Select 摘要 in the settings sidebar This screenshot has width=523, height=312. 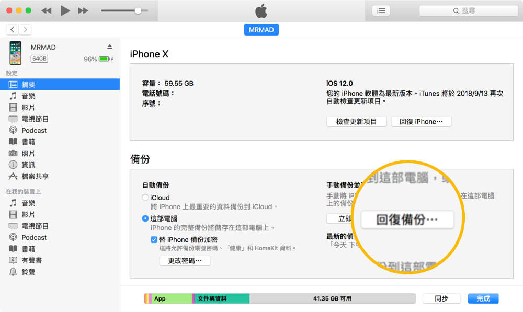point(60,84)
